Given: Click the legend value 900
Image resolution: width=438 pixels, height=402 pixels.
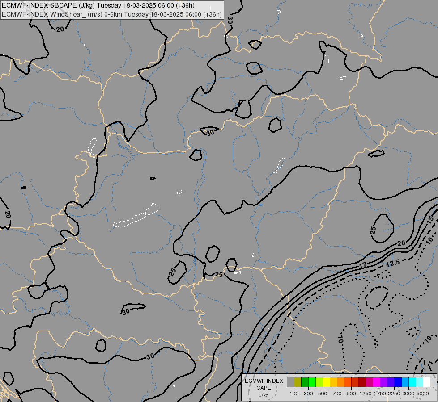Looking at the screenshot, I should 351,394.
